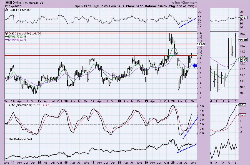Click the Chg -0.38 (-2.55%) value
Image resolution: width=250 pixels, height=165 pixels.
click(181, 6)
